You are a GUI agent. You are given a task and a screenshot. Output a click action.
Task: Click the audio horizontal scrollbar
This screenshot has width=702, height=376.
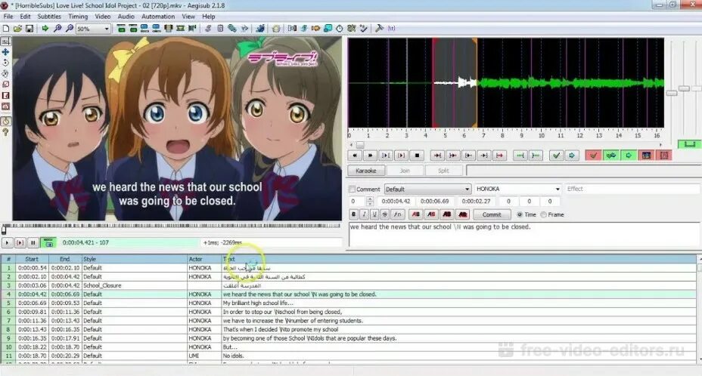tap(505, 145)
